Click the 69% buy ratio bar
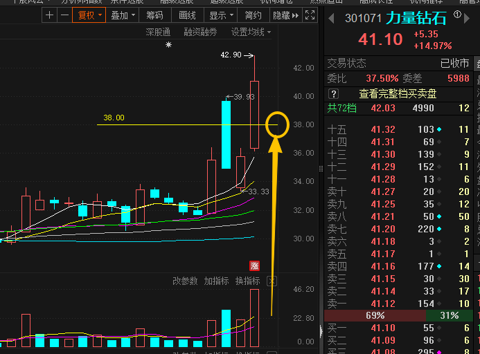The width and height of the screenshot is (480, 354). [375, 315]
